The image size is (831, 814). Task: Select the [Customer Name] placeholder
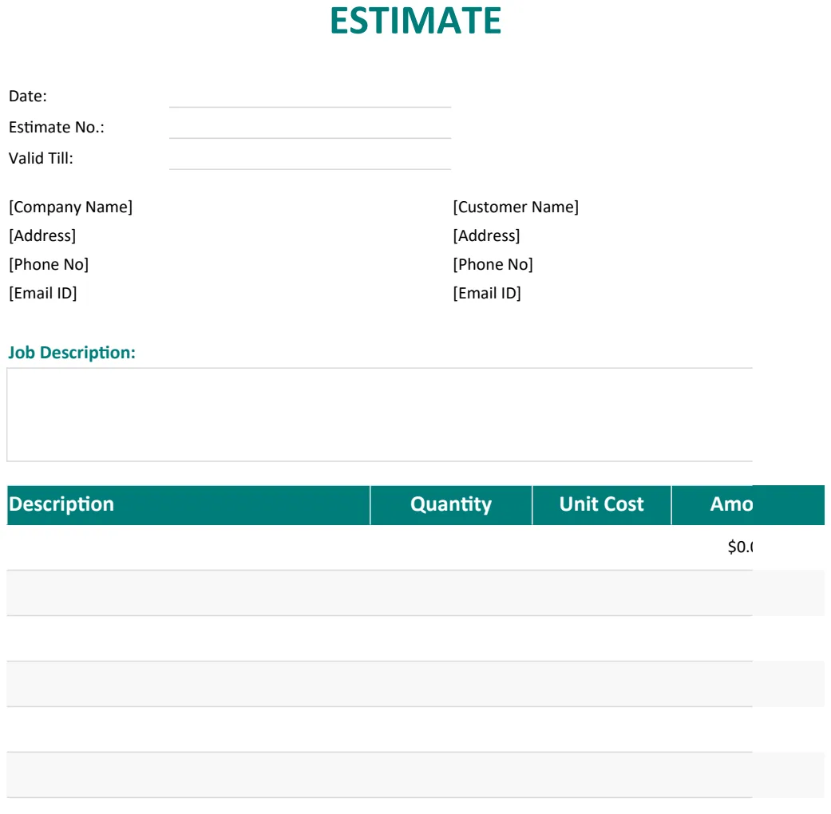516,207
